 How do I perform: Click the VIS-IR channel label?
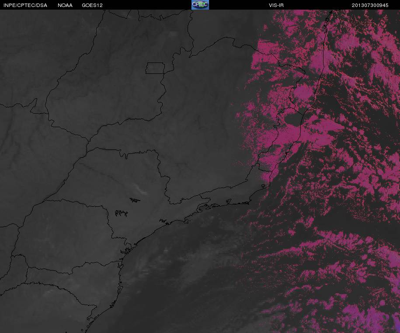point(276,5)
